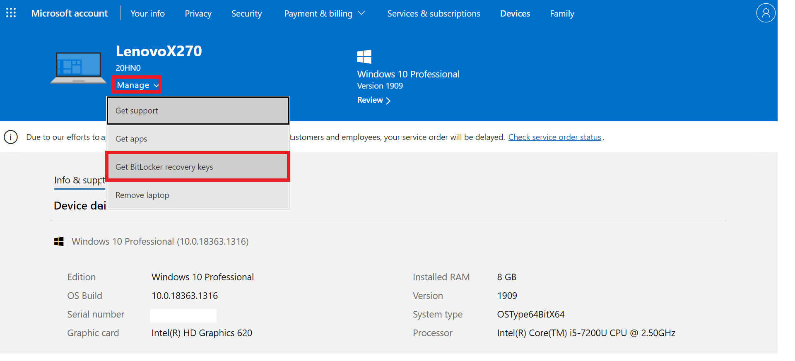Switch to the Info & support tab
Image resolution: width=795 pixels, height=361 pixels.
(80, 180)
